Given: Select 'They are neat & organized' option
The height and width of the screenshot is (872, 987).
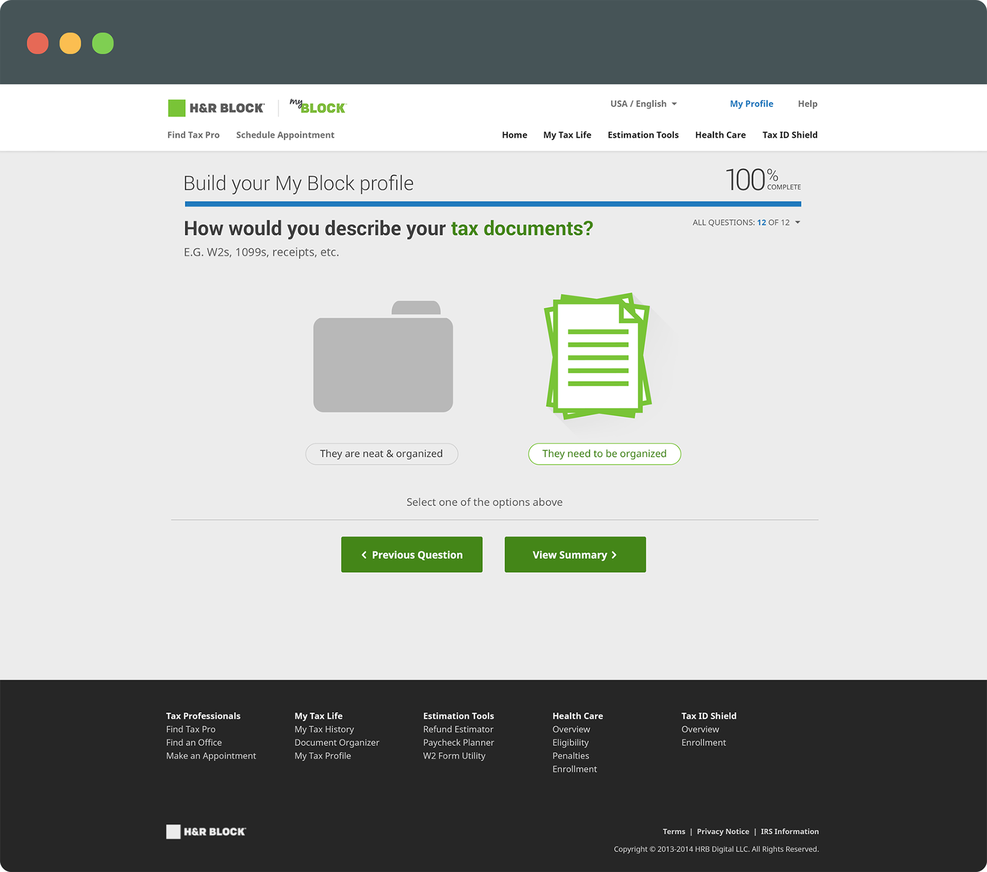Looking at the screenshot, I should point(382,454).
